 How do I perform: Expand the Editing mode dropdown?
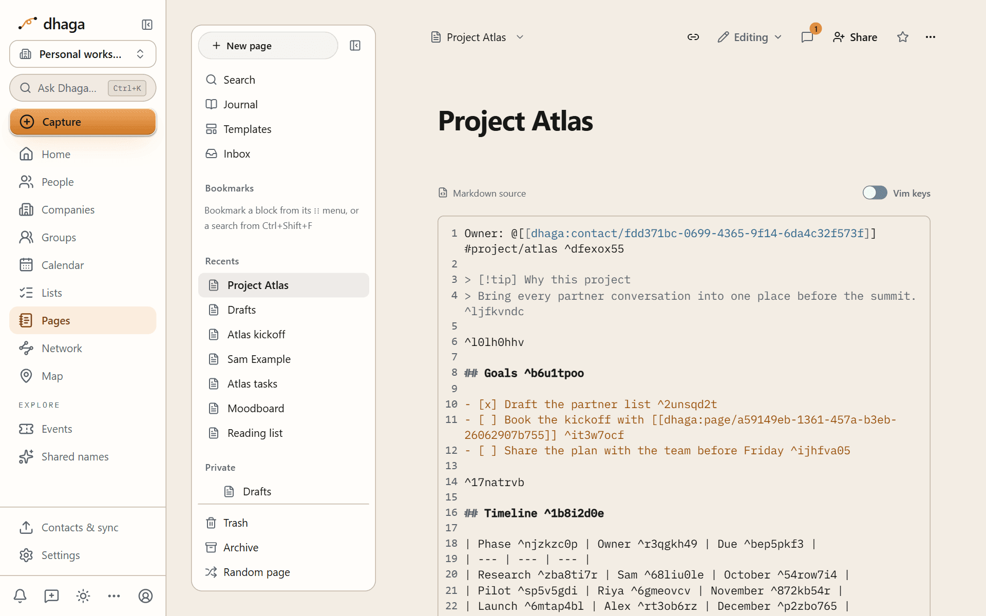pos(750,37)
